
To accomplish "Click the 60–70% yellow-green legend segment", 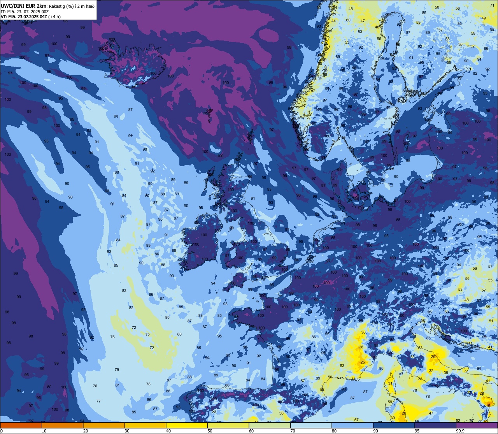I will click(270, 425).
